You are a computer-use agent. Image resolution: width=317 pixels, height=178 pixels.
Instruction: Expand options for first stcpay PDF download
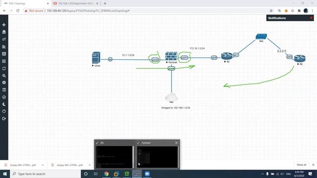coord(43,165)
